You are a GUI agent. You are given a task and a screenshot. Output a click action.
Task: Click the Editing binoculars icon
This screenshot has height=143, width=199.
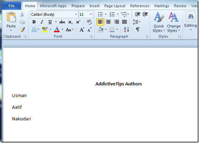pos(190,16)
